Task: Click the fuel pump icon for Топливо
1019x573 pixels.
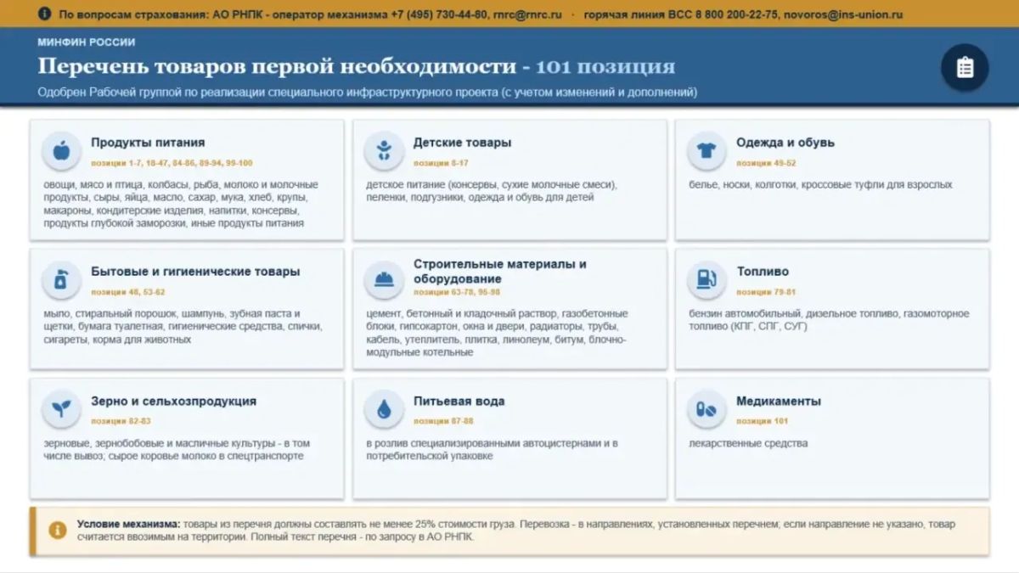Action: click(706, 279)
